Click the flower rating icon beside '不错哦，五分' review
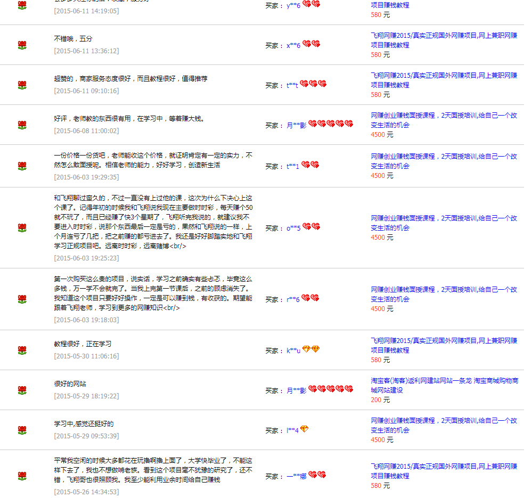This screenshot has width=532, height=498. point(22,45)
